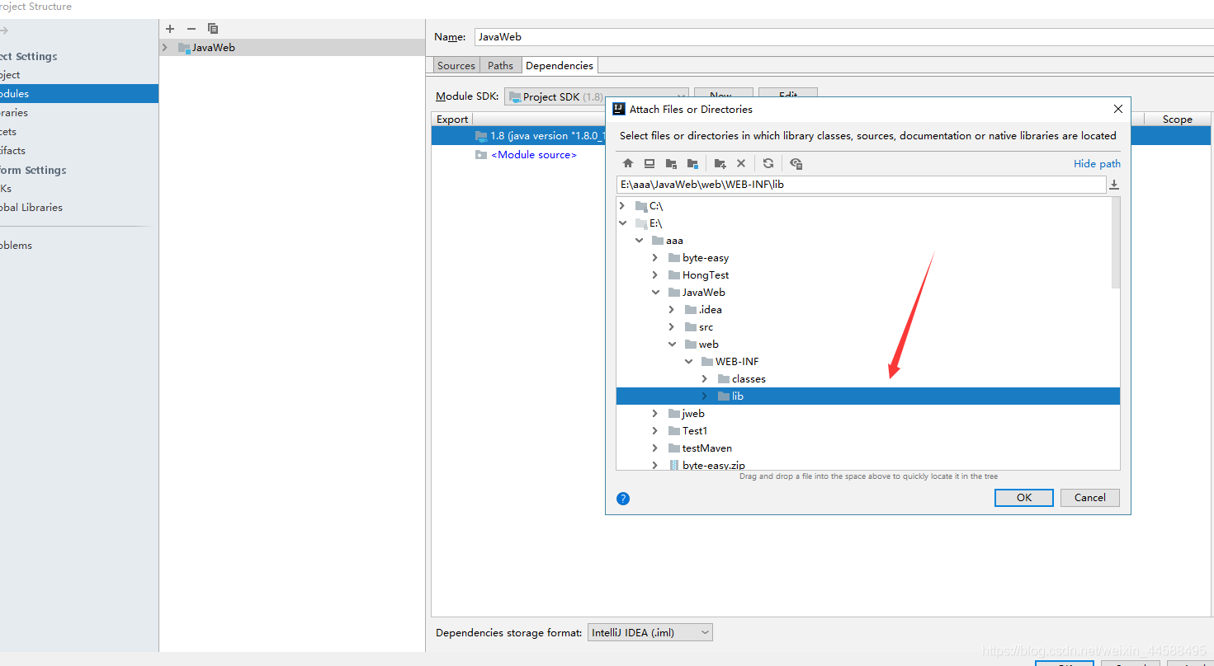The width and height of the screenshot is (1214, 666).
Task: Expand the classes folder
Action: tap(705, 379)
